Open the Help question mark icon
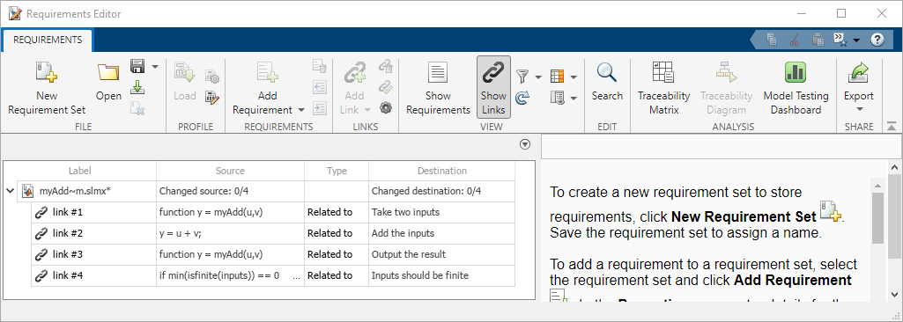Image resolution: width=903 pixels, height=322 pixels. point(877,40)
